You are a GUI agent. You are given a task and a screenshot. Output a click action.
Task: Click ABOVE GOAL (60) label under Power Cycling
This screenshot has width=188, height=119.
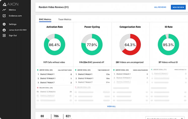(84, 70)
